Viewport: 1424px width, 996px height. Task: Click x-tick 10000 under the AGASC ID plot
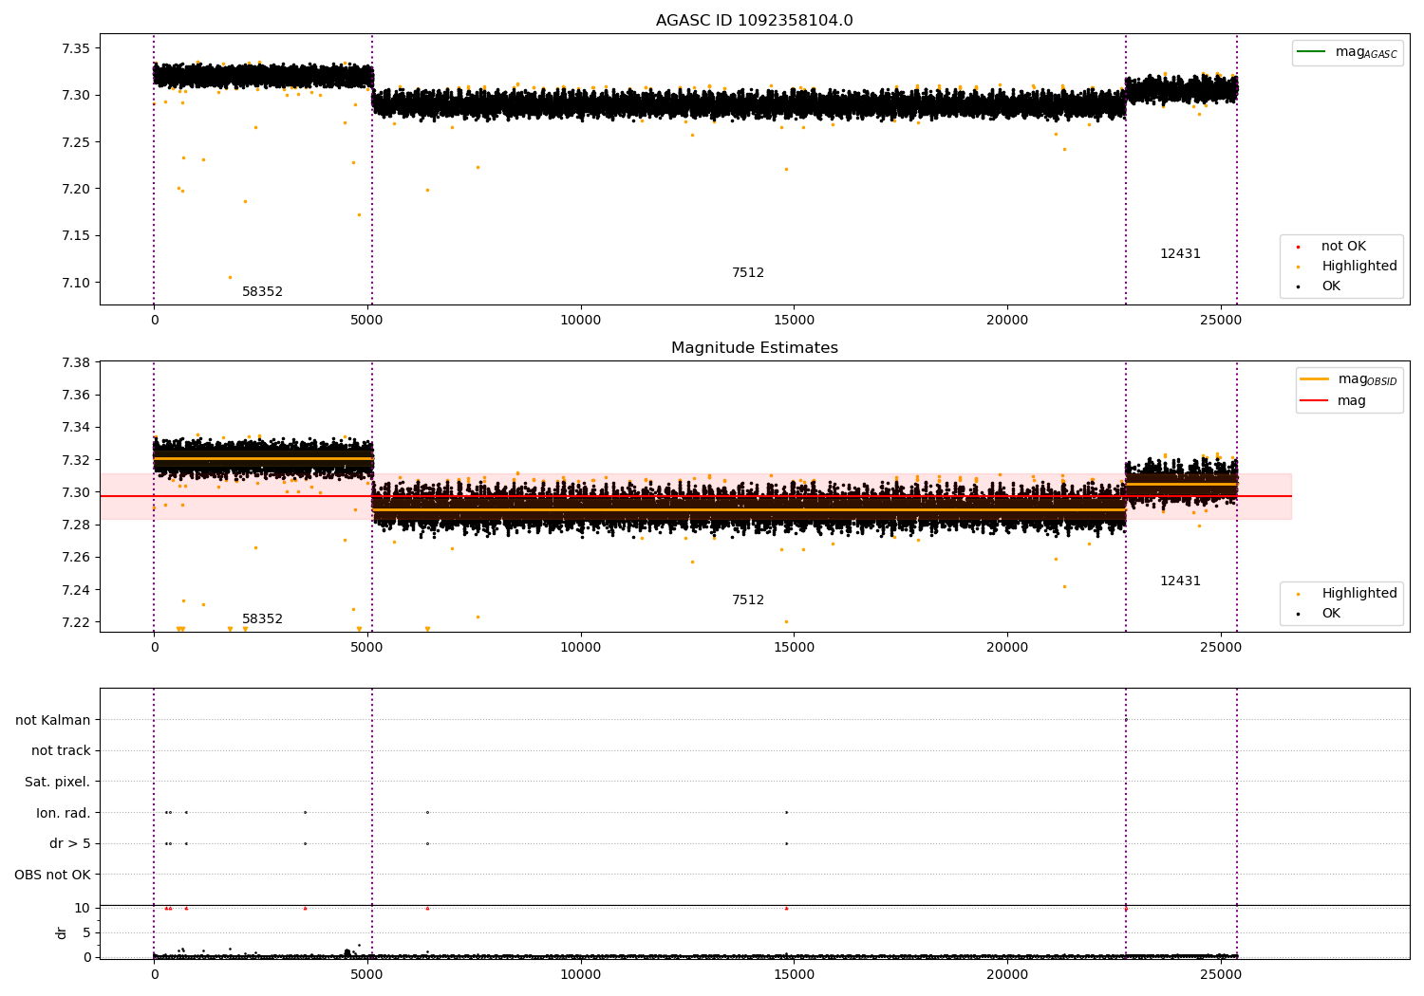[x=580, y=321]
